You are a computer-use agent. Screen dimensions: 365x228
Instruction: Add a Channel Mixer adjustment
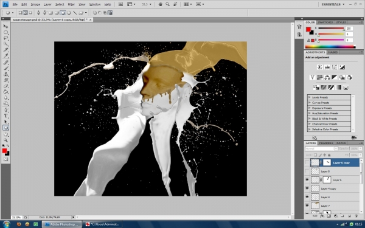coord(349,77)
